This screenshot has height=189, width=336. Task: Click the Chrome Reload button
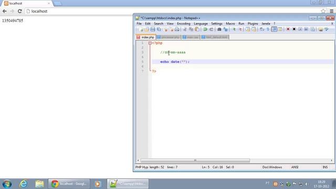pos(20,11)
